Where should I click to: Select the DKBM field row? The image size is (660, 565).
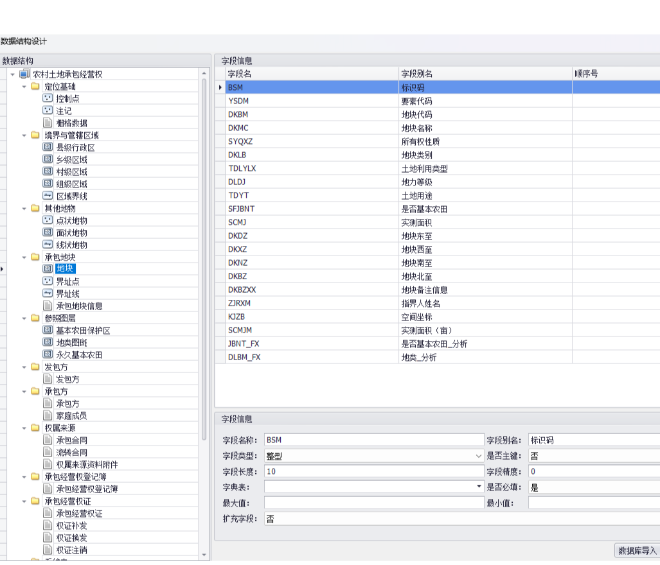438,114
